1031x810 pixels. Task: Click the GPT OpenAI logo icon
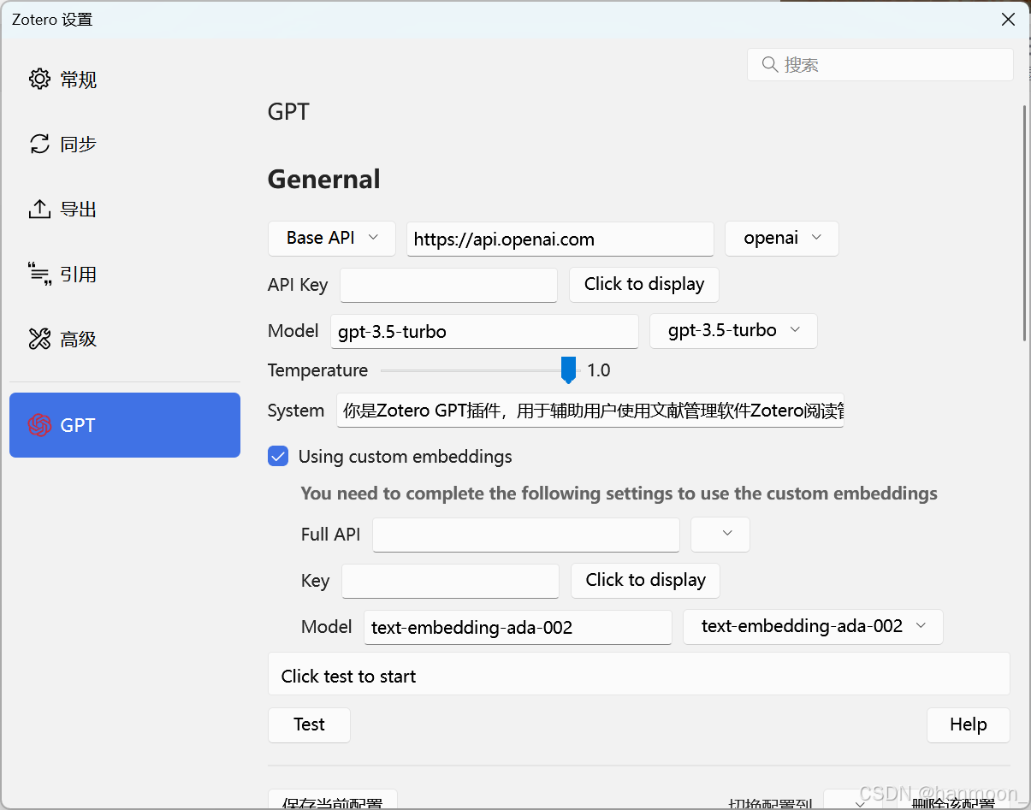39,425
